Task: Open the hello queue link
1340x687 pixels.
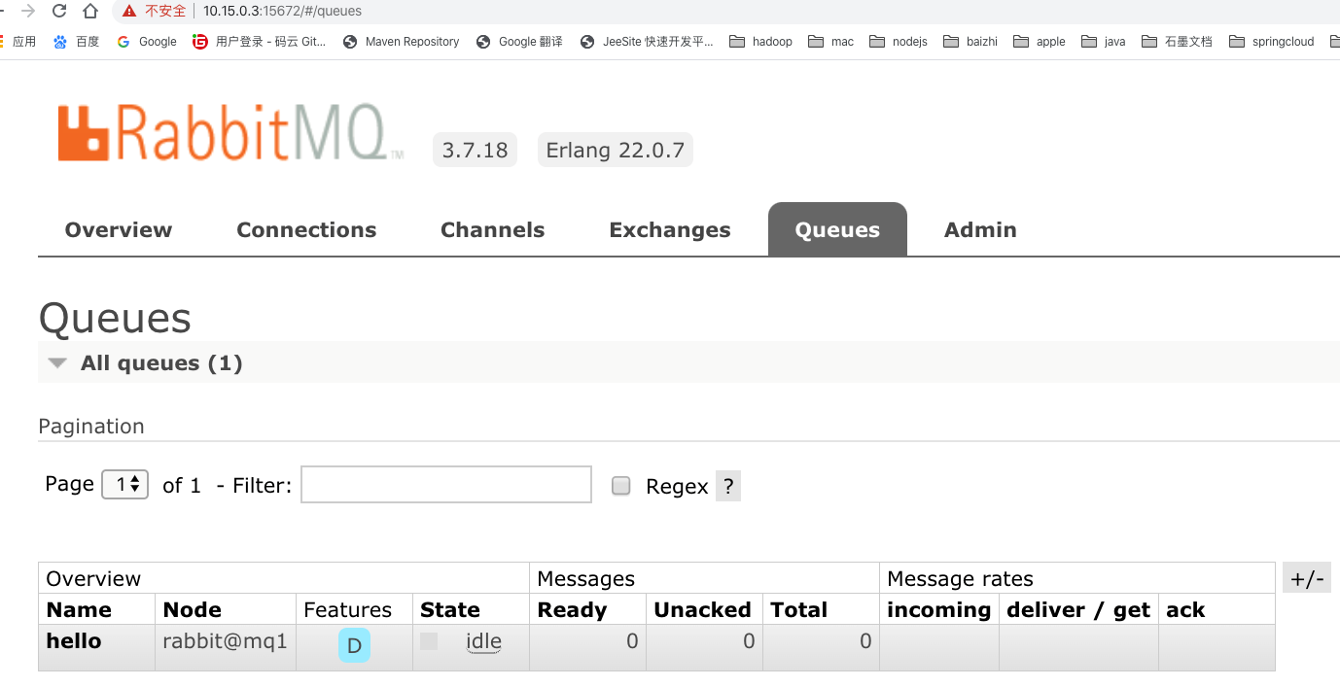Action: point(74,641)
